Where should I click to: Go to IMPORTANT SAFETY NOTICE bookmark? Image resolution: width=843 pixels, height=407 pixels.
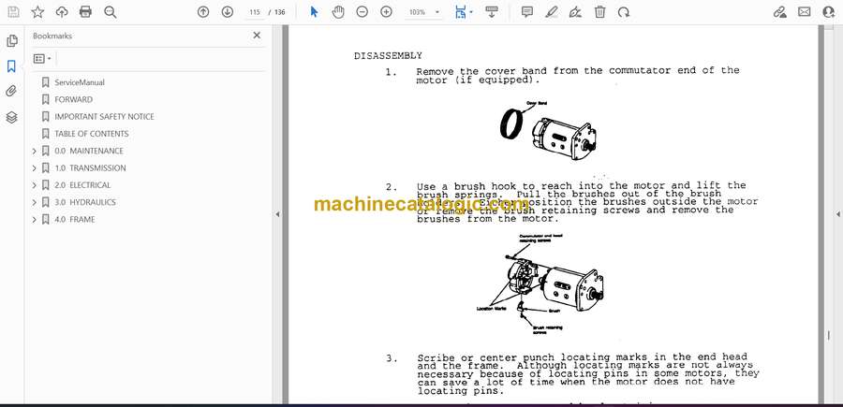click(x=104, y=117)
